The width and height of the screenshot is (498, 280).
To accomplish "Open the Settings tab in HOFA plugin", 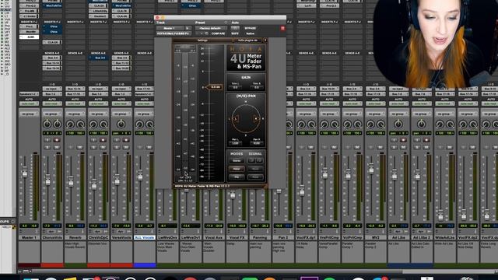I will [x=202, y=40].
